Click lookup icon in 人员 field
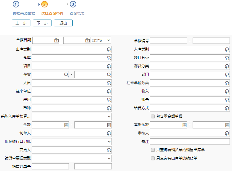Viewport: 232px width, 171px height. point(109,83)
